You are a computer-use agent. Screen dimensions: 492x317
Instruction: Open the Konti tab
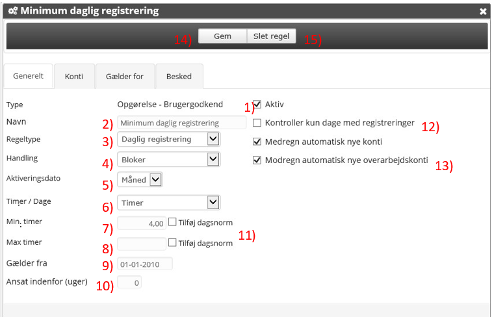pos(74,76)
